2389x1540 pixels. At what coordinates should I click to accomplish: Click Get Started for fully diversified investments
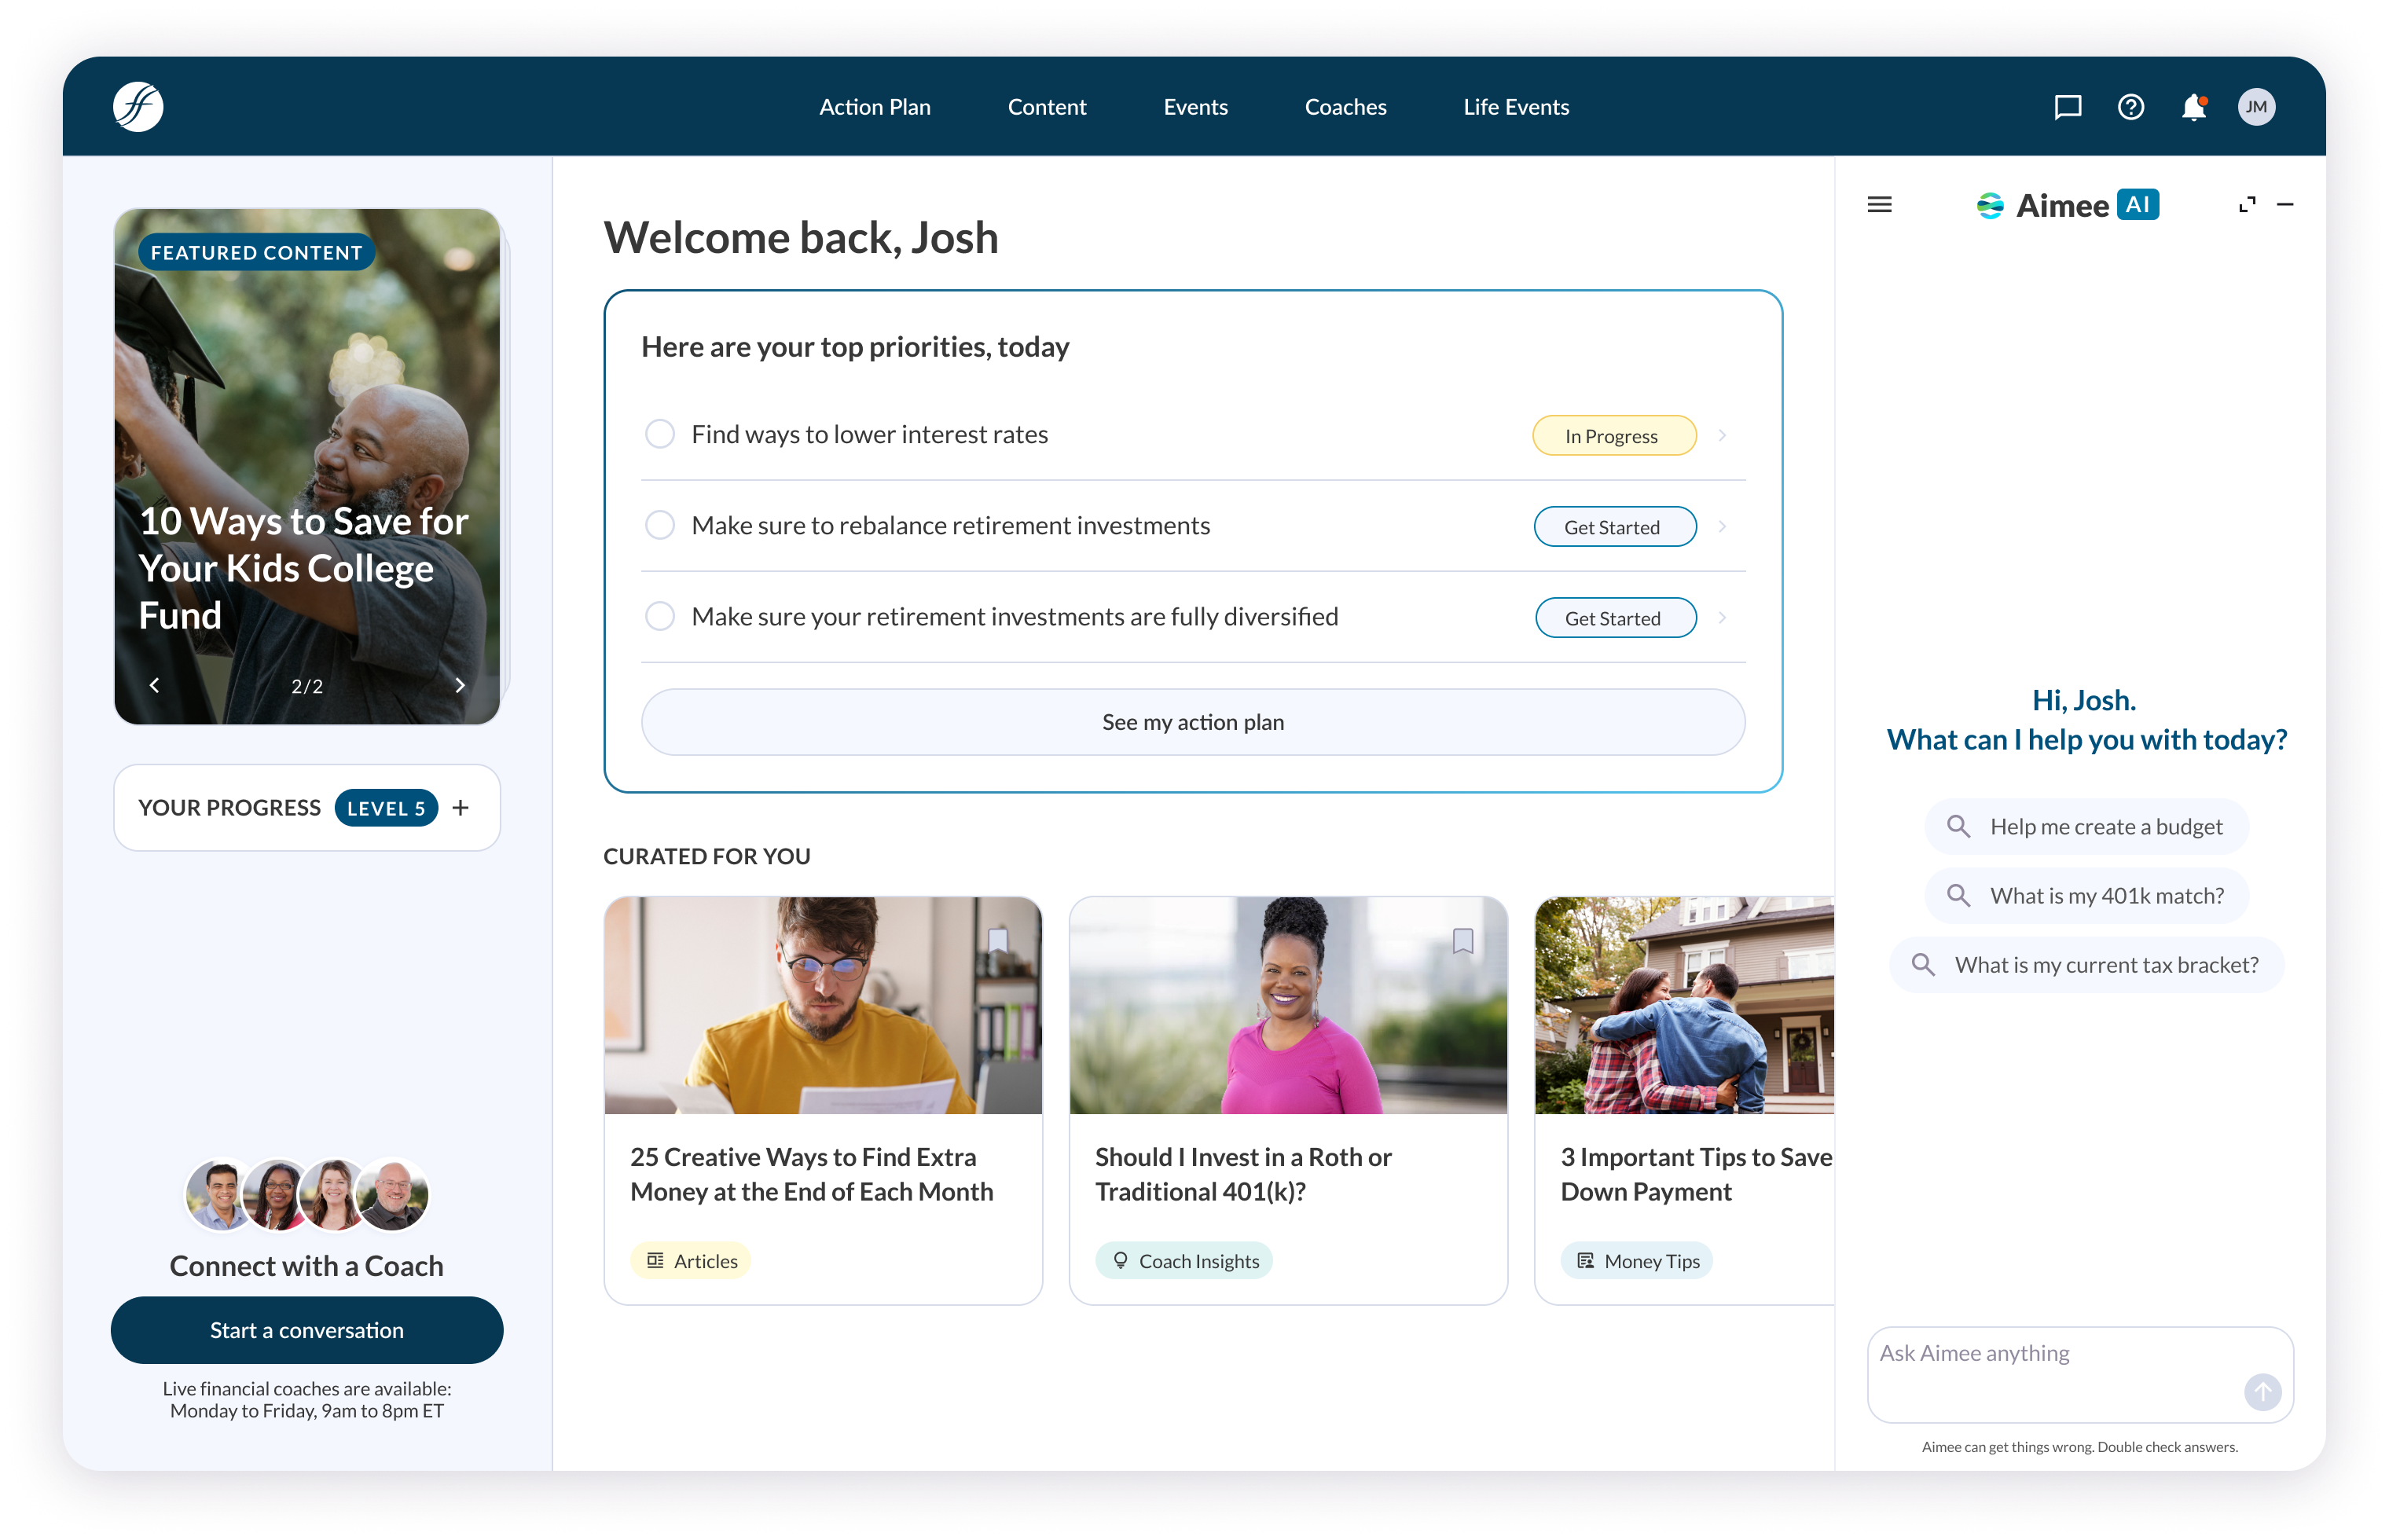[x=1615, y=618]
